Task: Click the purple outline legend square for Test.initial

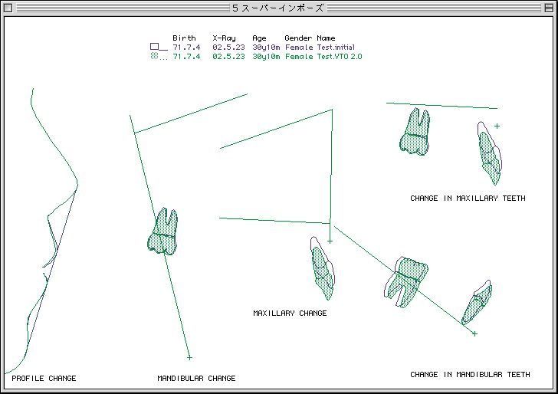Action: click(154, 47)
